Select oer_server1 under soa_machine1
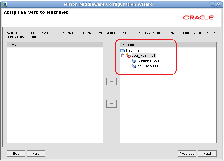Screen dimensions: 224x161 (x=148, y=66)
